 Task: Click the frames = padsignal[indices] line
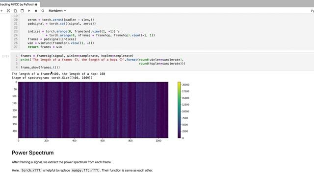click(x=52, y=39)
